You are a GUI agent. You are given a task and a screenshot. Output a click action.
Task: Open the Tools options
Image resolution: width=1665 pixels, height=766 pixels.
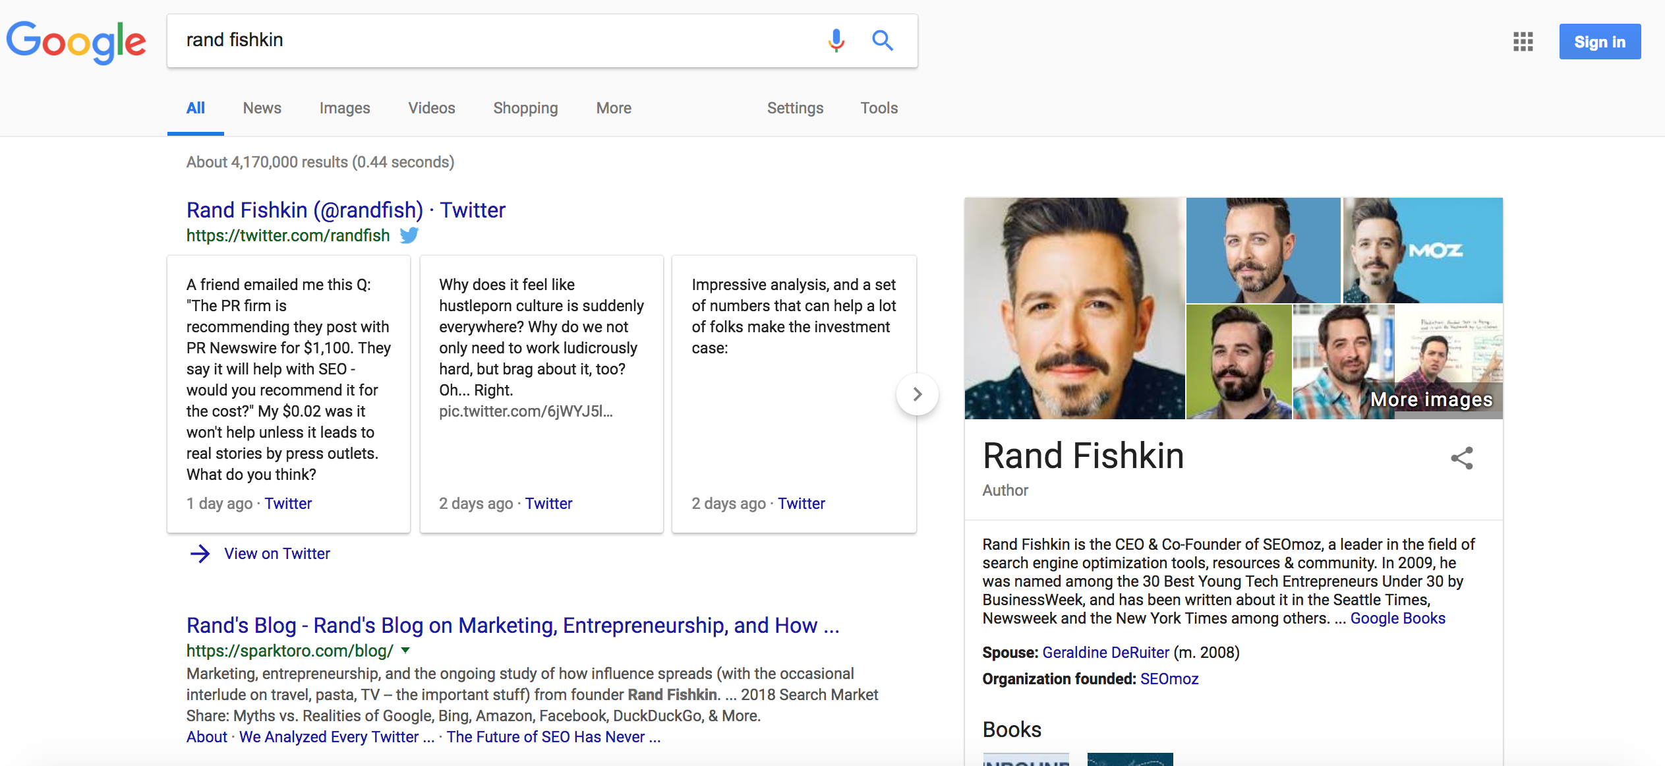(x=879, y=108)
